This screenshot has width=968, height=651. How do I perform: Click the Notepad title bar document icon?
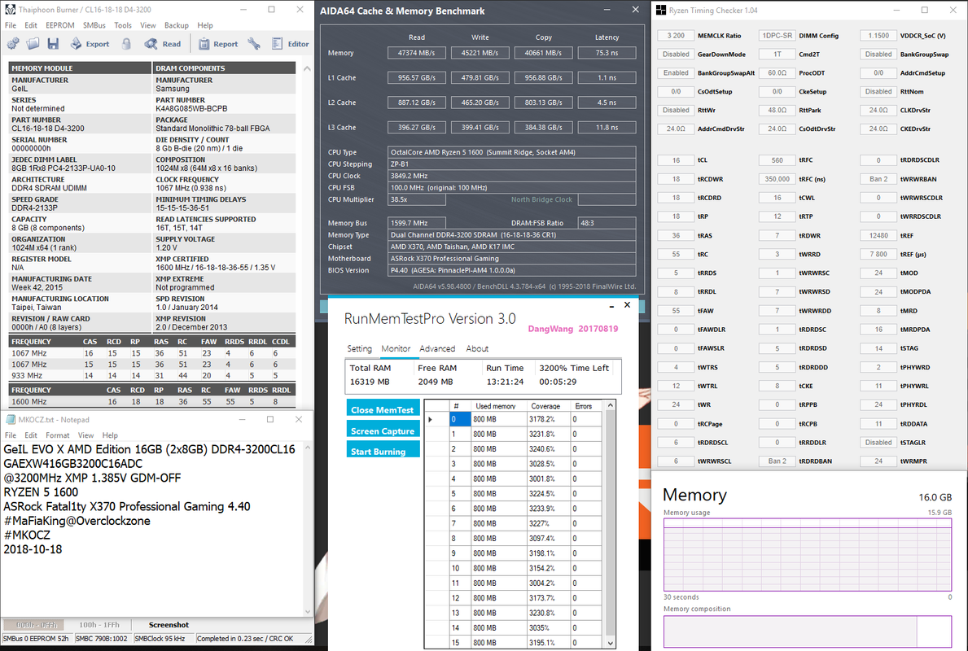[11, 420]
